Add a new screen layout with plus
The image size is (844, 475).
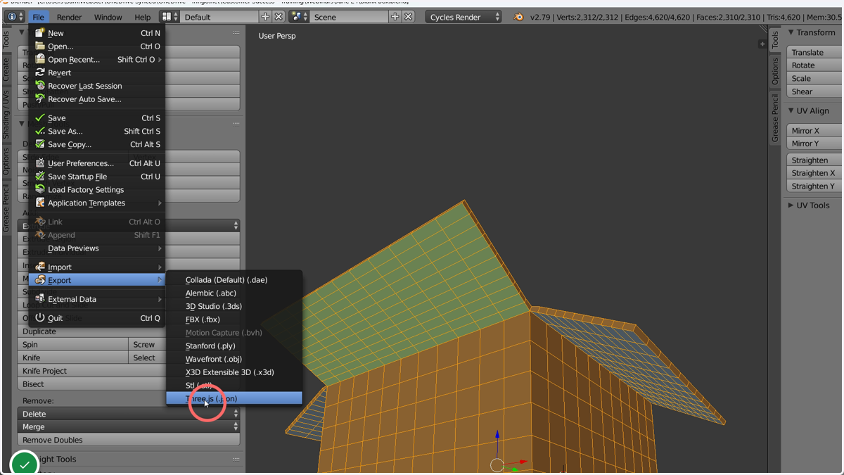265,17
